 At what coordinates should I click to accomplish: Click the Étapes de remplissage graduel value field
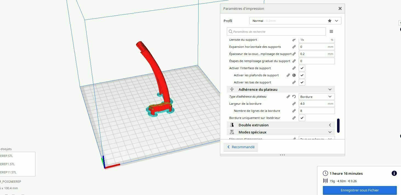317,61
